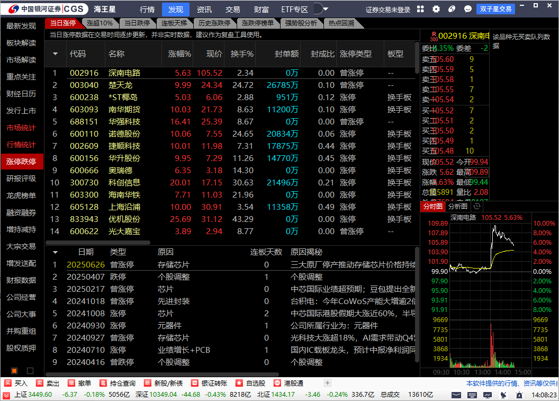Click 证券交易未登录 login link
This screenshot has width=559, height=401.
coord(388,10)
